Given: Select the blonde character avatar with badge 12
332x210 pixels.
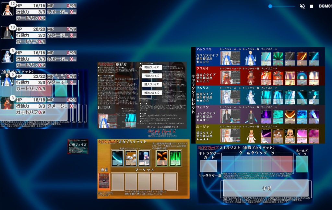Looking at the screenshot, I should tap(7, 9).
